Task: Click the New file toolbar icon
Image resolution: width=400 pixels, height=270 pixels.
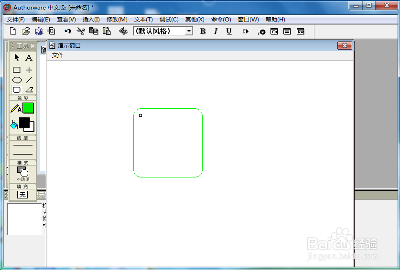Action: [12, 31]
